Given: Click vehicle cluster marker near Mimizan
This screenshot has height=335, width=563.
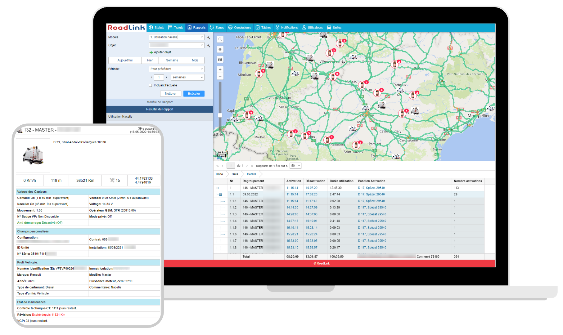Looking at the screenshot, I should point(259,74).
